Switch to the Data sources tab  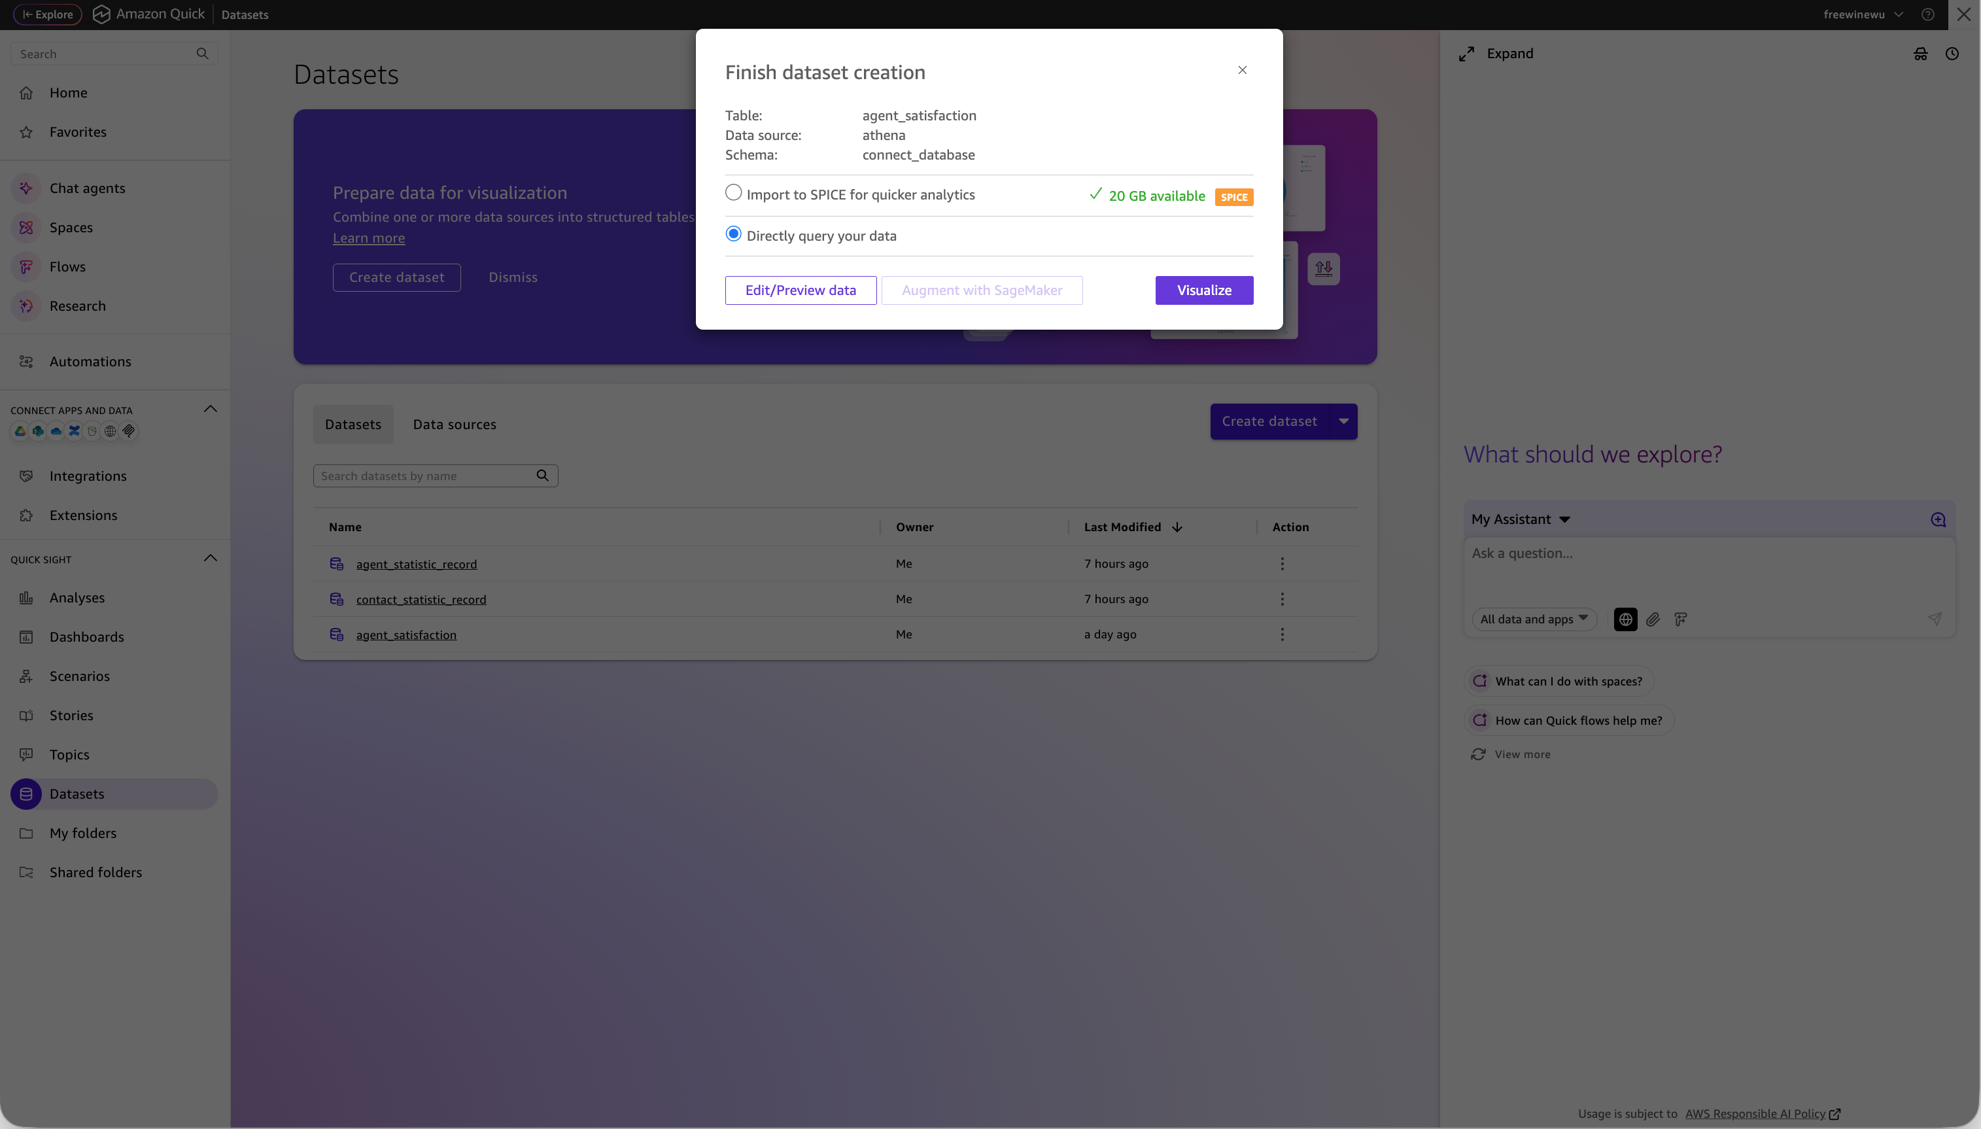454,424
